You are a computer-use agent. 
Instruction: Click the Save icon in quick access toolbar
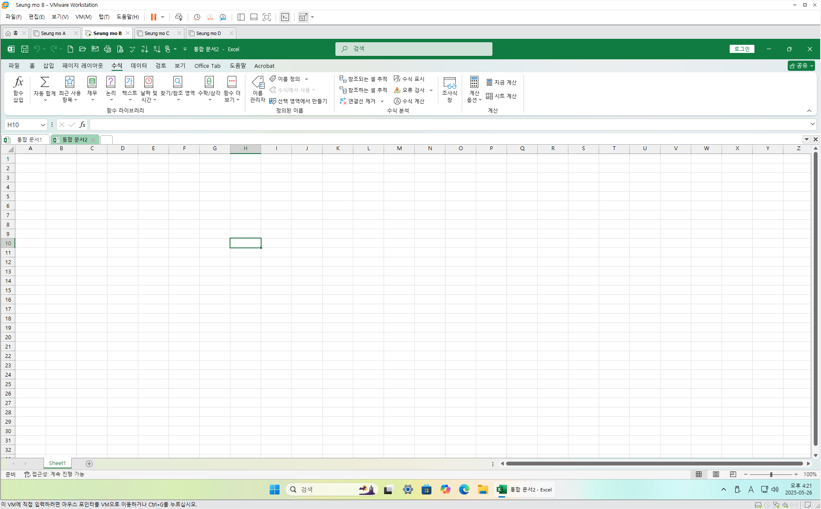[x=25, y=49]
